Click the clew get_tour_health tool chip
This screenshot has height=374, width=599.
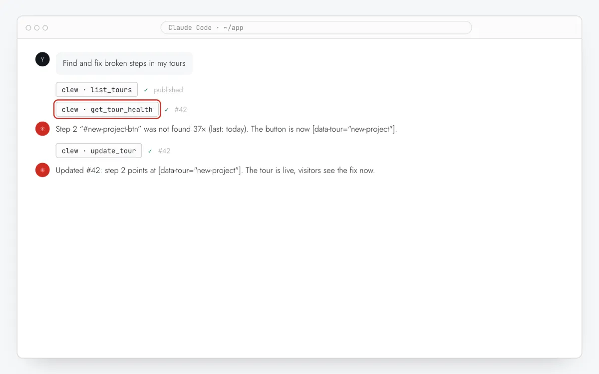[107, 110]
